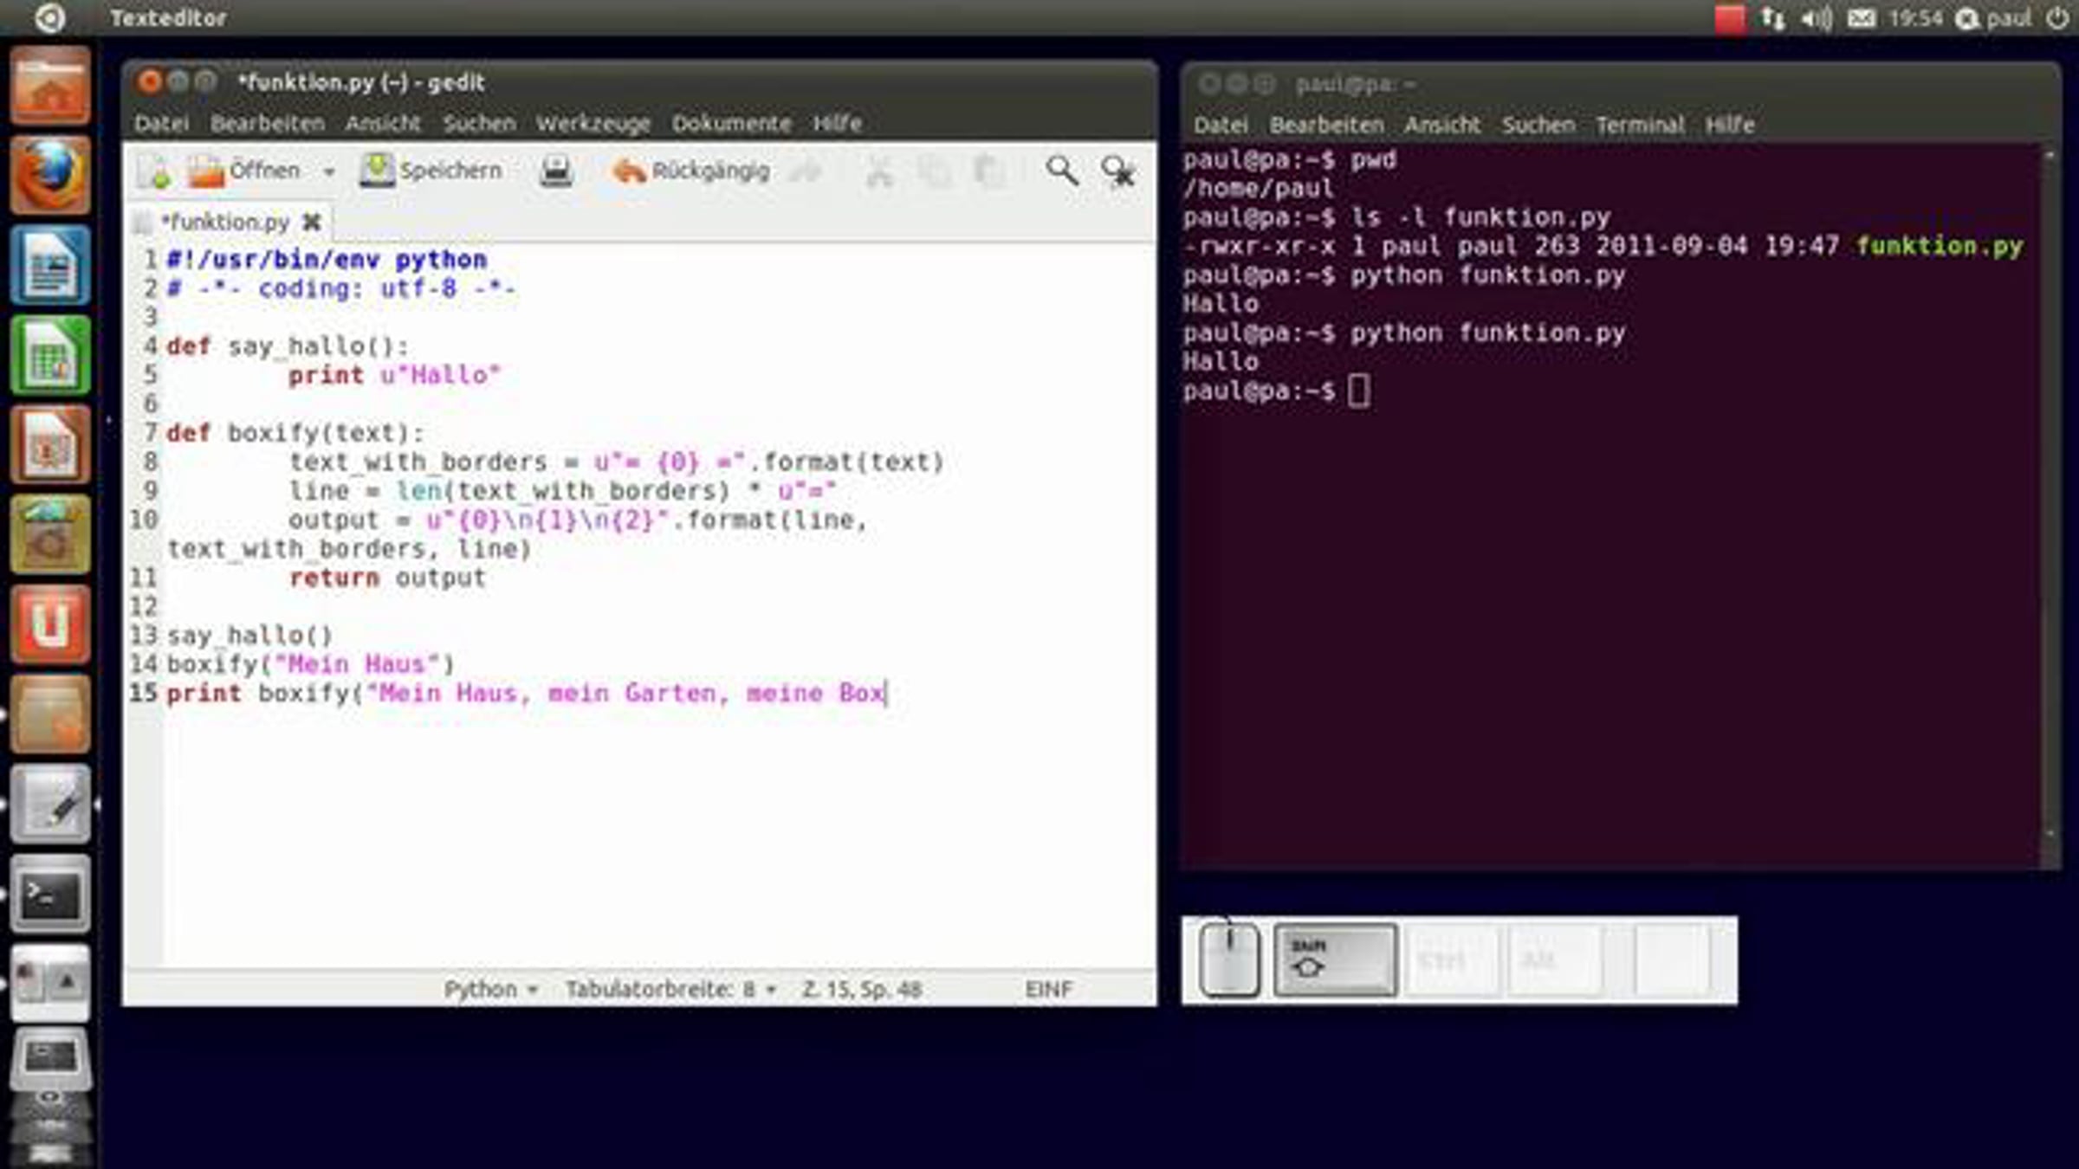The image size is (2079, 1169).
Task: Open the Terminal from the launcher
Action: [x=50, y=894]
